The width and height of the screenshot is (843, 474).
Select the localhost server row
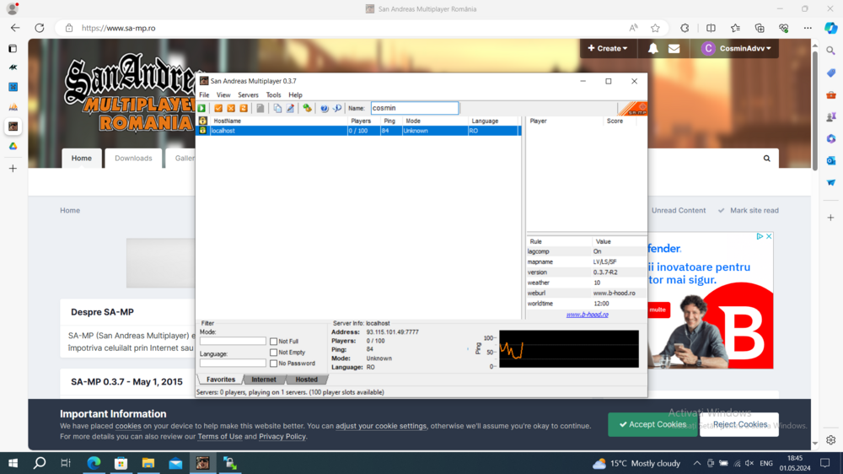pyautogui.click(x=358, y=131)
